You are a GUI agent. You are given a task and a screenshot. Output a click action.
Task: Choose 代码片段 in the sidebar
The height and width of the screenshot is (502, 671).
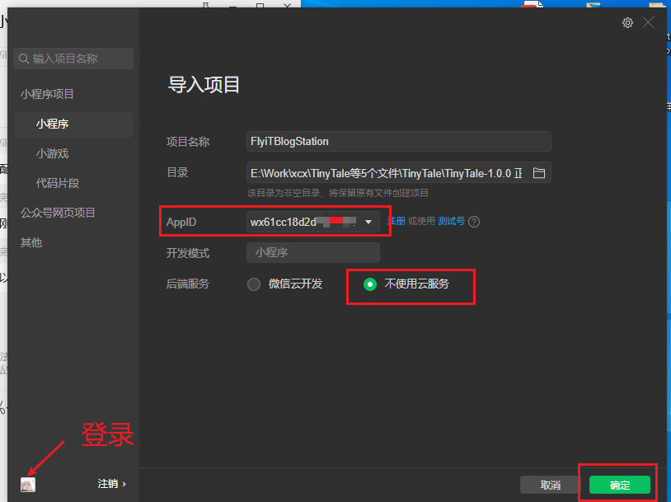tap(58, 183)
